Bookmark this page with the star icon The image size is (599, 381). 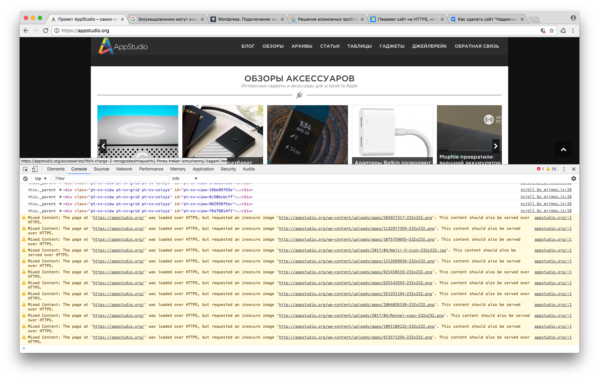[552, 31]
